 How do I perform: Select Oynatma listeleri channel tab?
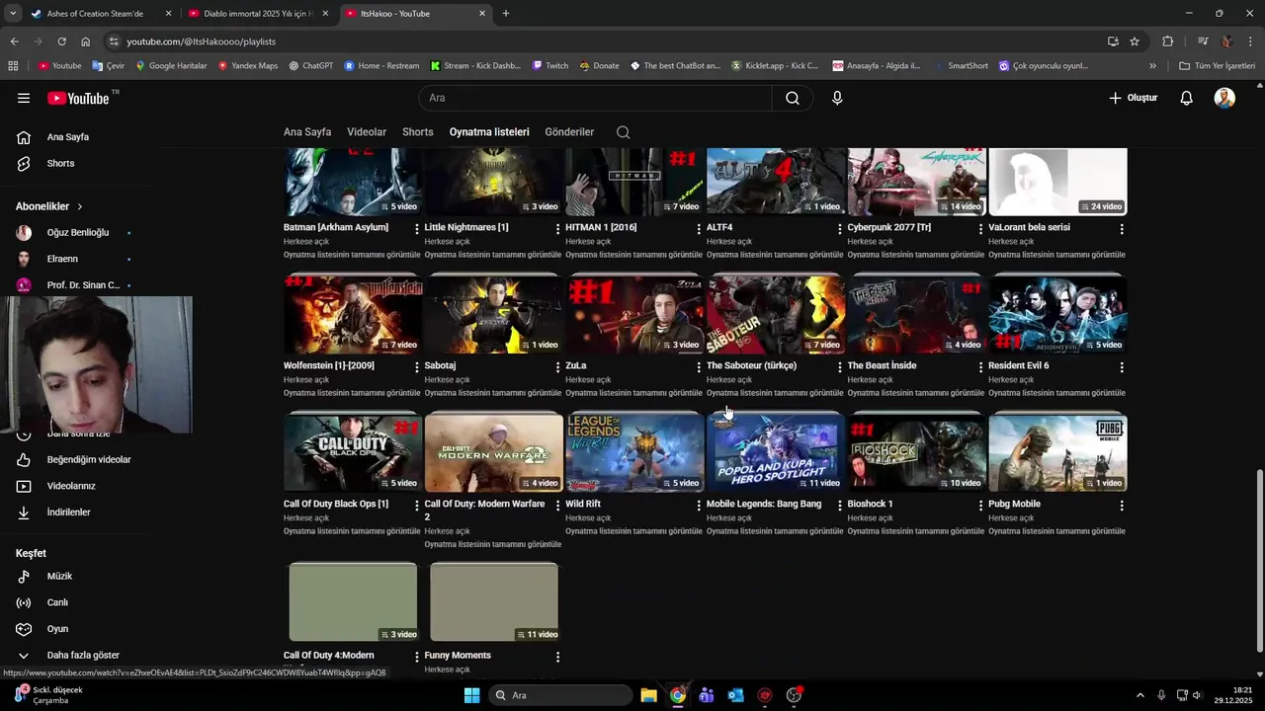[x=489, y=132]
